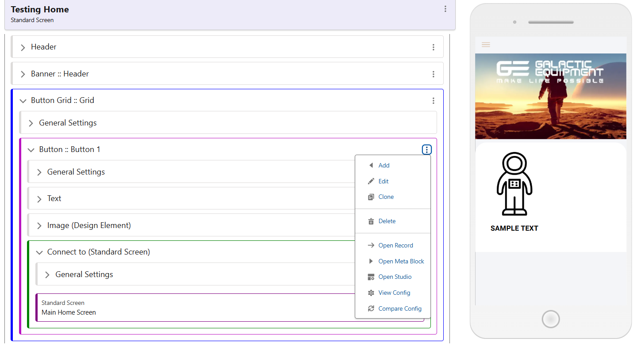Open the Button Grid :: Grid three-dot menu

(x=433, y=101)
